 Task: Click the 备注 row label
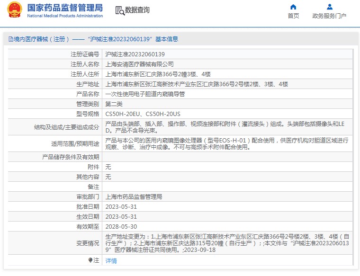[93, 187]
